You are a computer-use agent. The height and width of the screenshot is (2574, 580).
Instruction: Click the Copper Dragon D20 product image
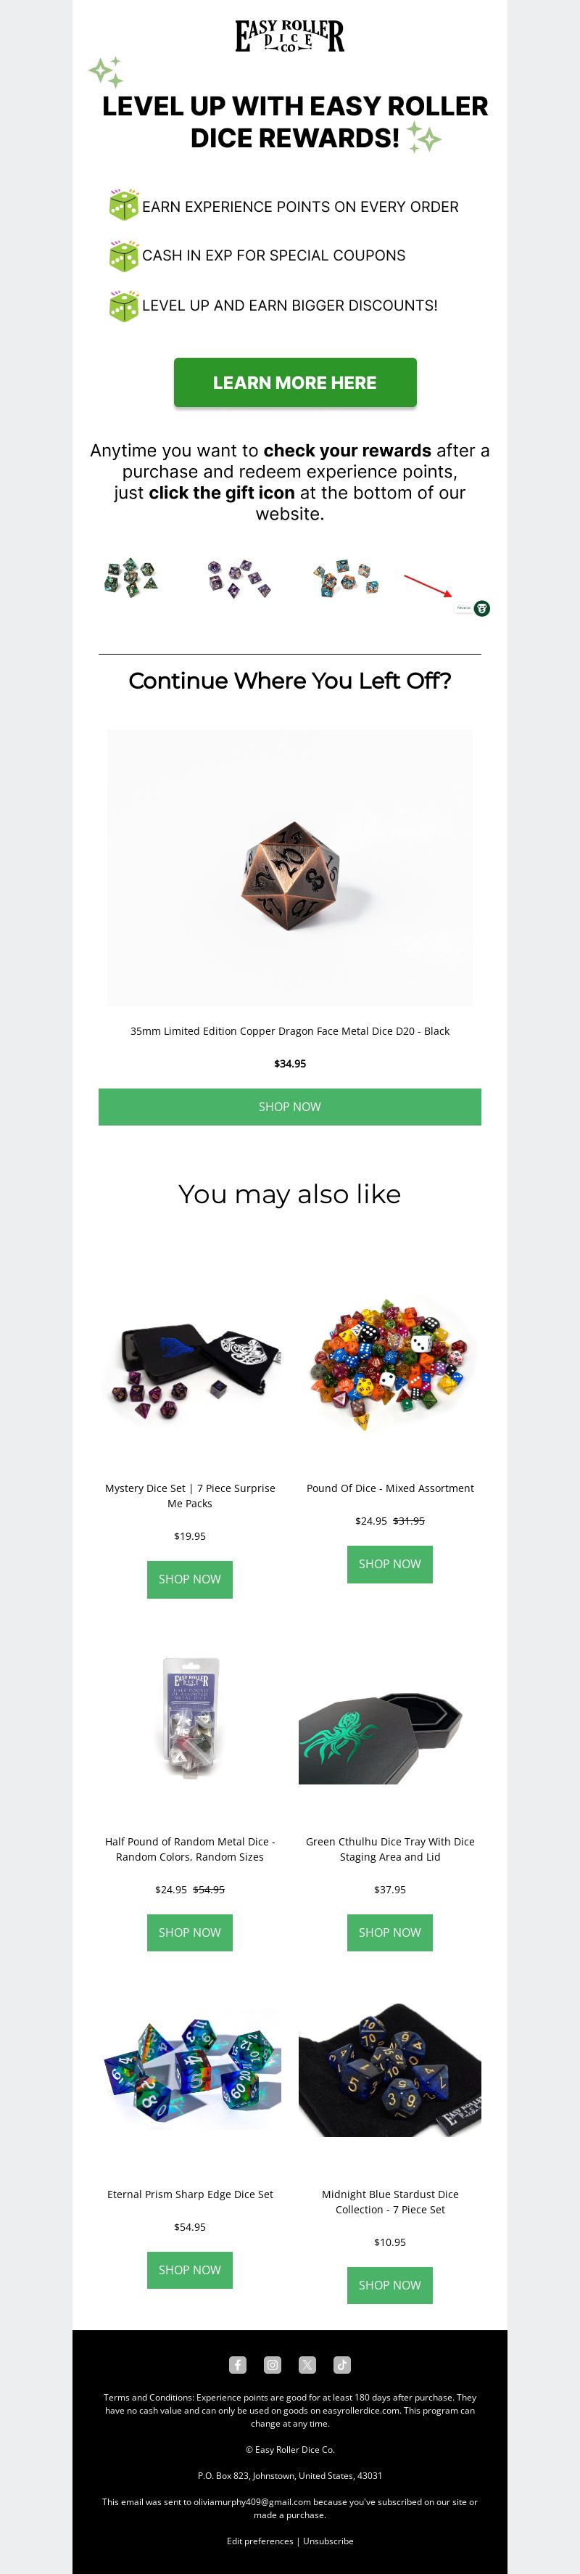[289, 866]
